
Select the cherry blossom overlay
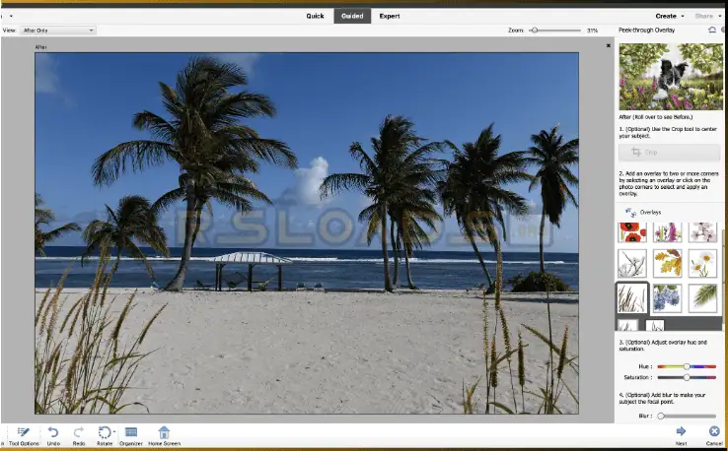click(703, 232)
